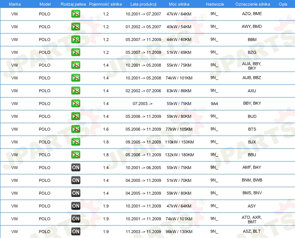Click the ON diesel icon in ATD, AXR row
The height and width of the screenshot is (238, 295).
75,218
